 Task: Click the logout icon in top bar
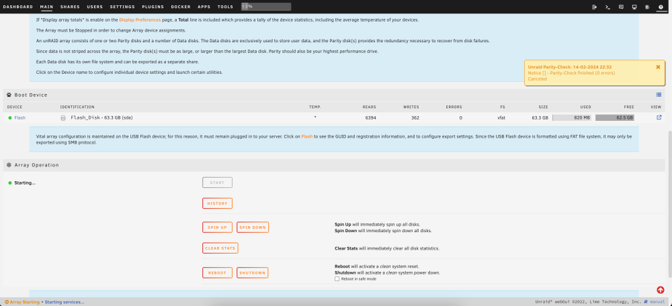595,7
